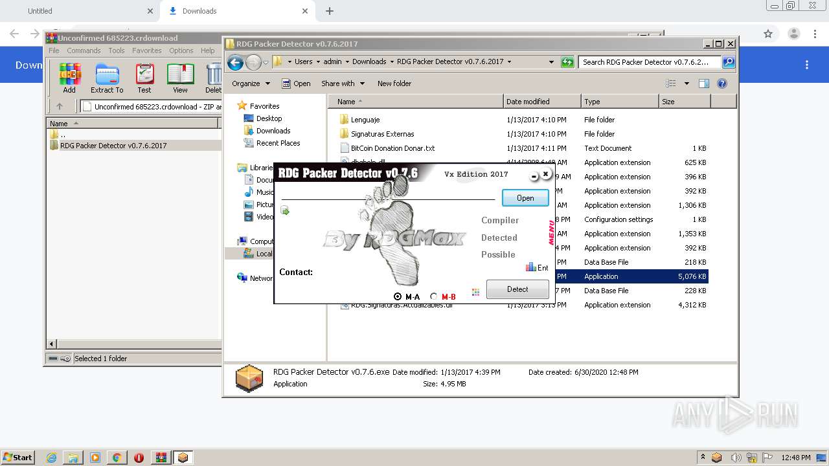
Task: Click Explorer back navigation button
Action: click(x=236, y=62)
